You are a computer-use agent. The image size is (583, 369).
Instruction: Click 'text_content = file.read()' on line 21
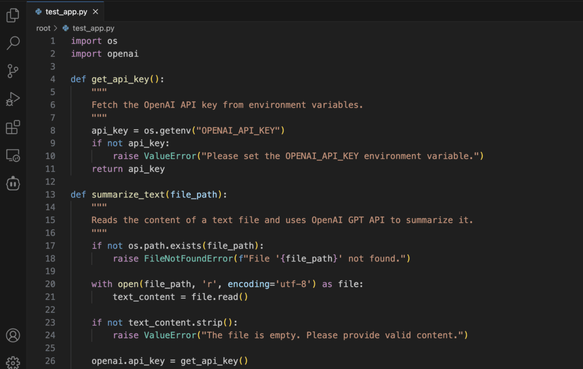click(x=180, y=297)
